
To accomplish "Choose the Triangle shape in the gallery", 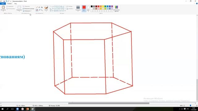I will 63,6.
